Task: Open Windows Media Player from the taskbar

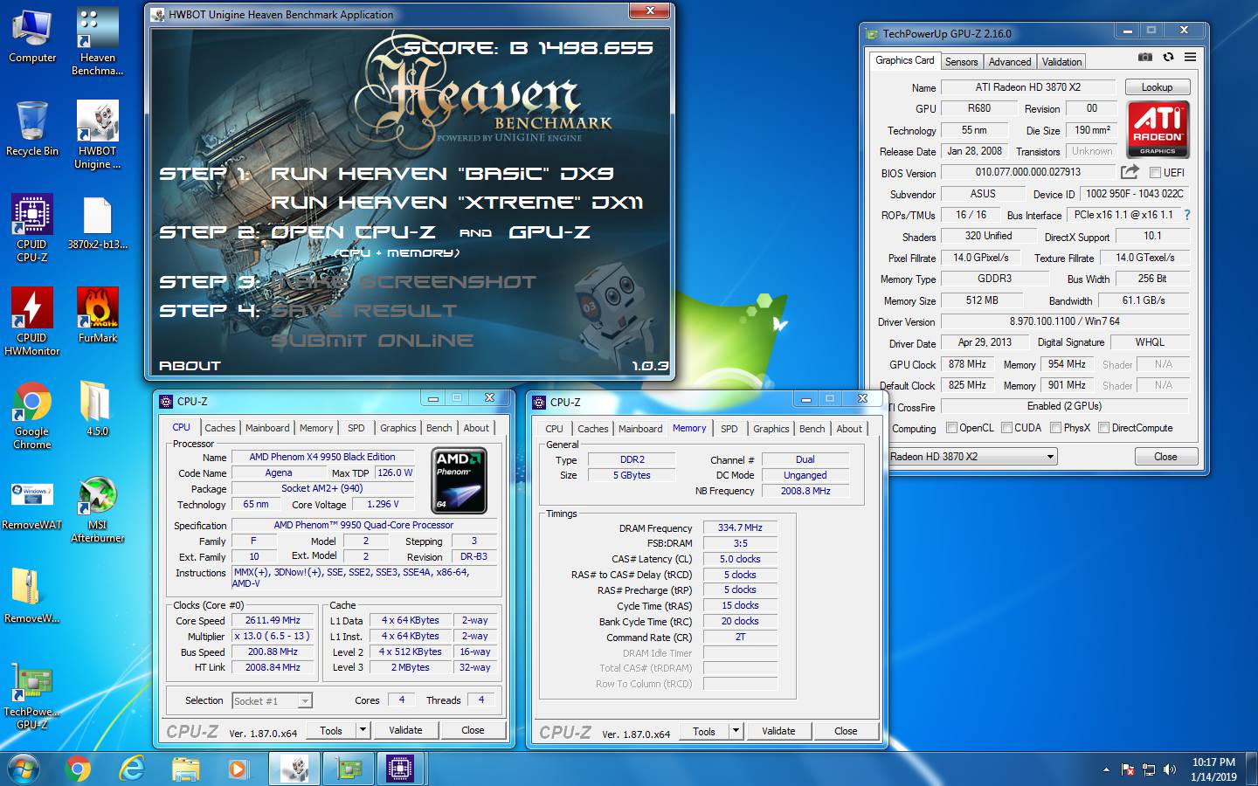Action: click(x=238, y=769)
